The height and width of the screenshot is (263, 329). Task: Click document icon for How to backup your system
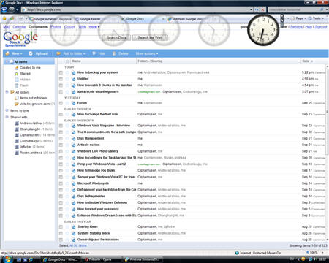click(x=73, y=72)
